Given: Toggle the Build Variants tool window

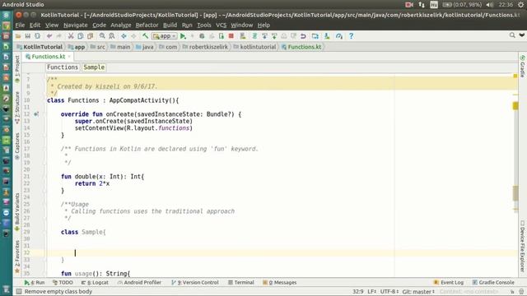Looking at the screenshot, I should click(17, 212).
